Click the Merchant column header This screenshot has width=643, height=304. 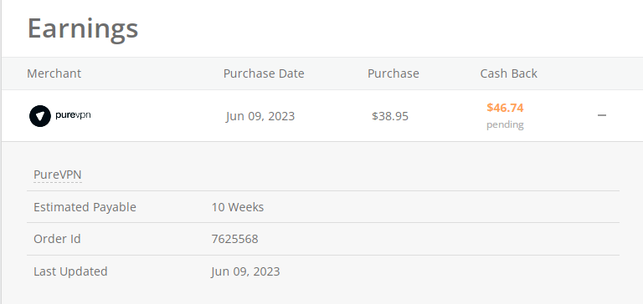tap(54, 73)
